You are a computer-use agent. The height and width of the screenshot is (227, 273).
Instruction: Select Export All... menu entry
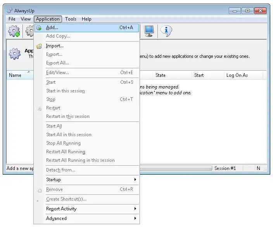87,63
